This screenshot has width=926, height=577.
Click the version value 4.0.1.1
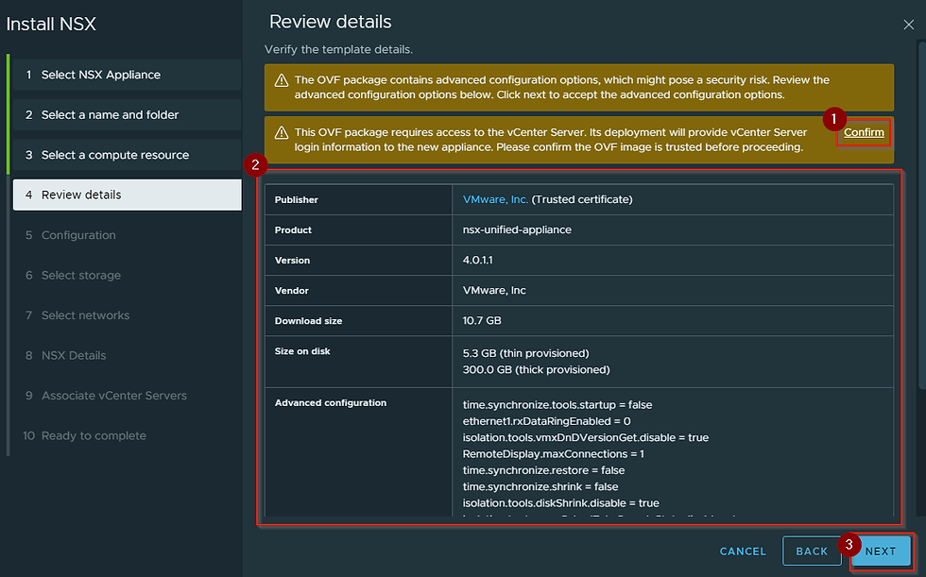[x=478, y=261]
